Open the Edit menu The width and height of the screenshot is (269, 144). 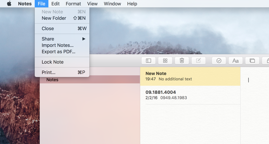(55, 4)
